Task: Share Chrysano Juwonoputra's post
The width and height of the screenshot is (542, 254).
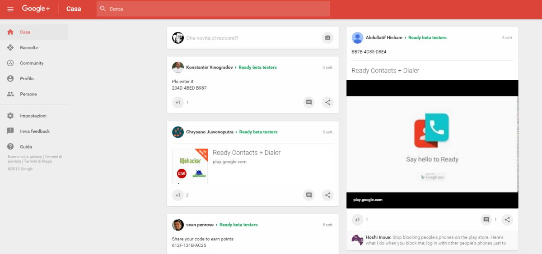Action: coord(327,195)
